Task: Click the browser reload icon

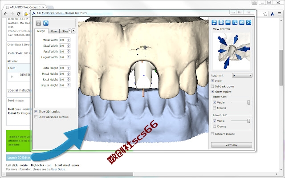Action: [x=18, y=14]
